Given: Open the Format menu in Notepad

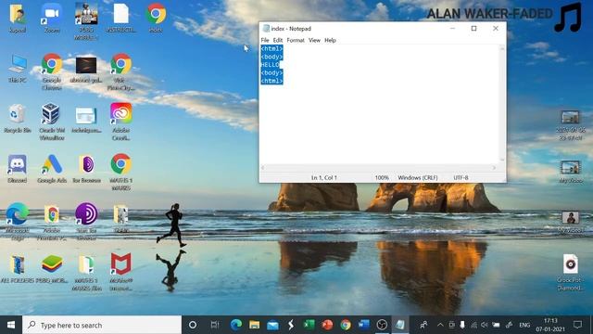Looking at the screenshot, I should [x=296, y=40].
